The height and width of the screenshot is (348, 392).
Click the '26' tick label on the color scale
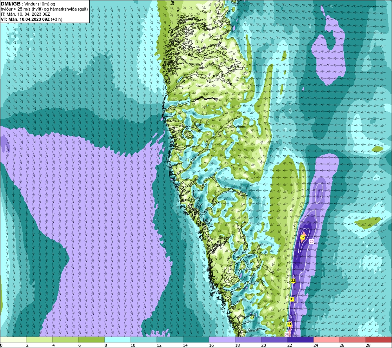[342, 345]
